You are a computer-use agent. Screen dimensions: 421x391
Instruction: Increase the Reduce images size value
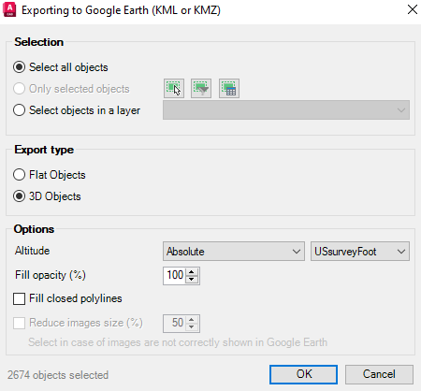(x=192, y=319)
